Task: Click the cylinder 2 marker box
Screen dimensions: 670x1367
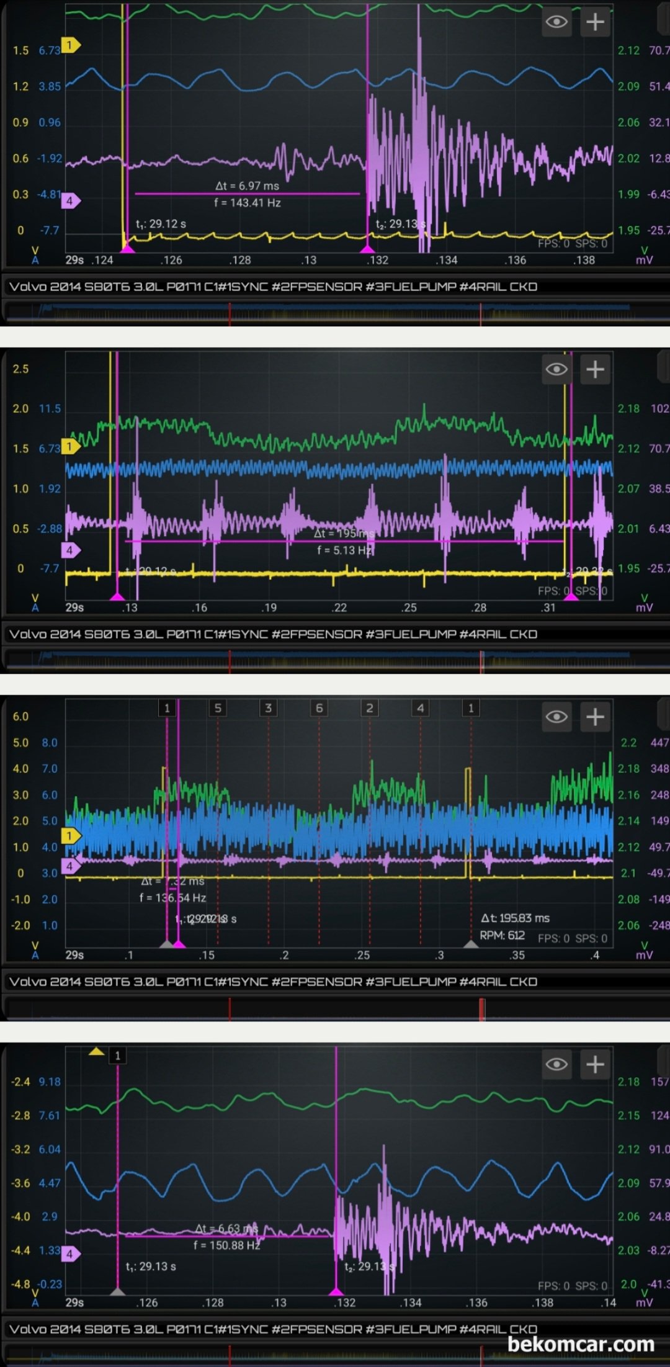Action: pyautogui.click(x=370, y=708)
